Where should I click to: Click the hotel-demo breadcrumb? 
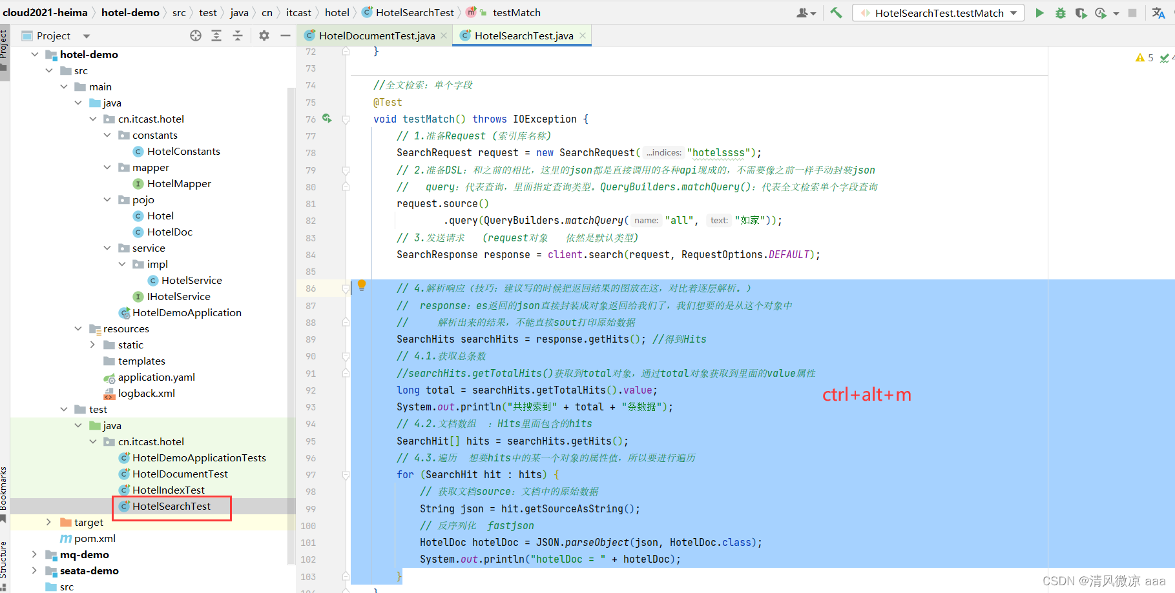(130, 12)
